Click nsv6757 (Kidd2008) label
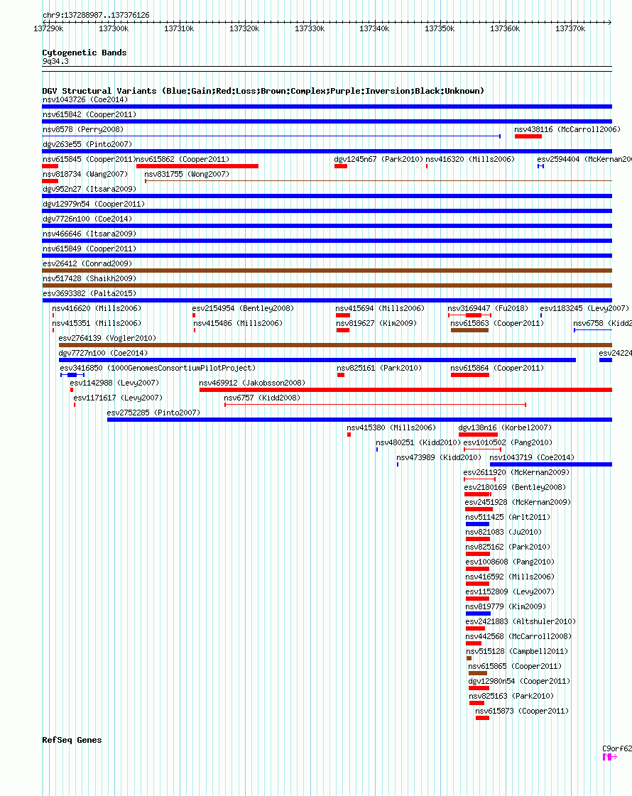This screenshot has width=632, height=796. 262,398
